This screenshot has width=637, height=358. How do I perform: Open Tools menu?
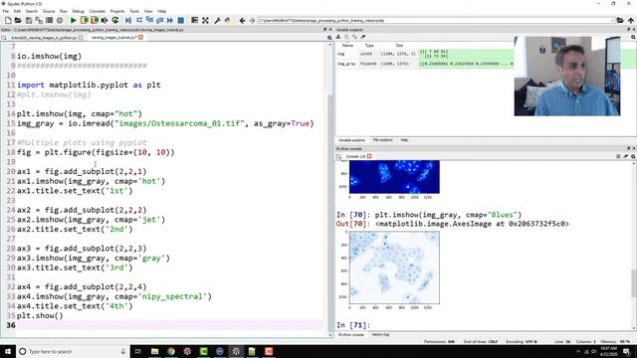coord(134,11)
